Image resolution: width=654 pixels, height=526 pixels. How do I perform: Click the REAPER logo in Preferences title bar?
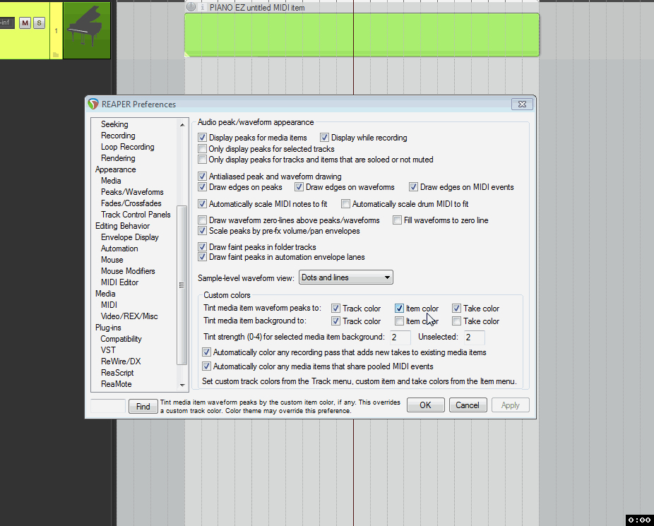[93, 104]
